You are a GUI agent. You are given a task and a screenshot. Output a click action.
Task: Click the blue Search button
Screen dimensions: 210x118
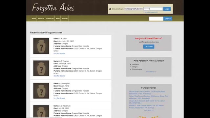click(168, 19)
